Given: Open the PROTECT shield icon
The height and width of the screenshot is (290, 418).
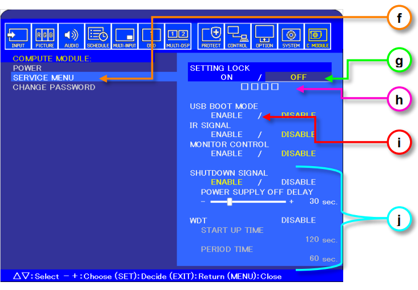Looking at the screenshot, I should click(211, 37).
